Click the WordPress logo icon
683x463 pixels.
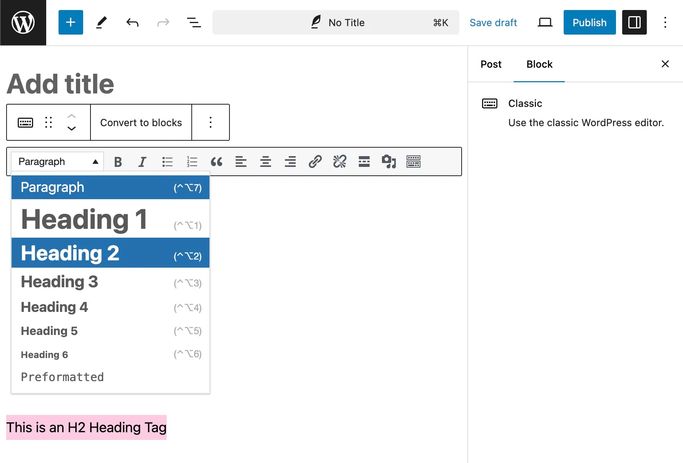[x=23, y=23]
